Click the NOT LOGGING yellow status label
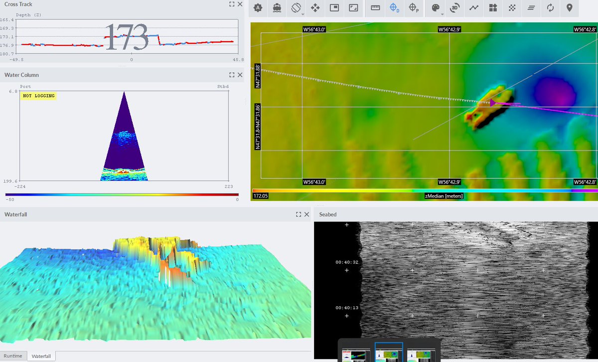The image size is (598, 362). pos(38,96)
